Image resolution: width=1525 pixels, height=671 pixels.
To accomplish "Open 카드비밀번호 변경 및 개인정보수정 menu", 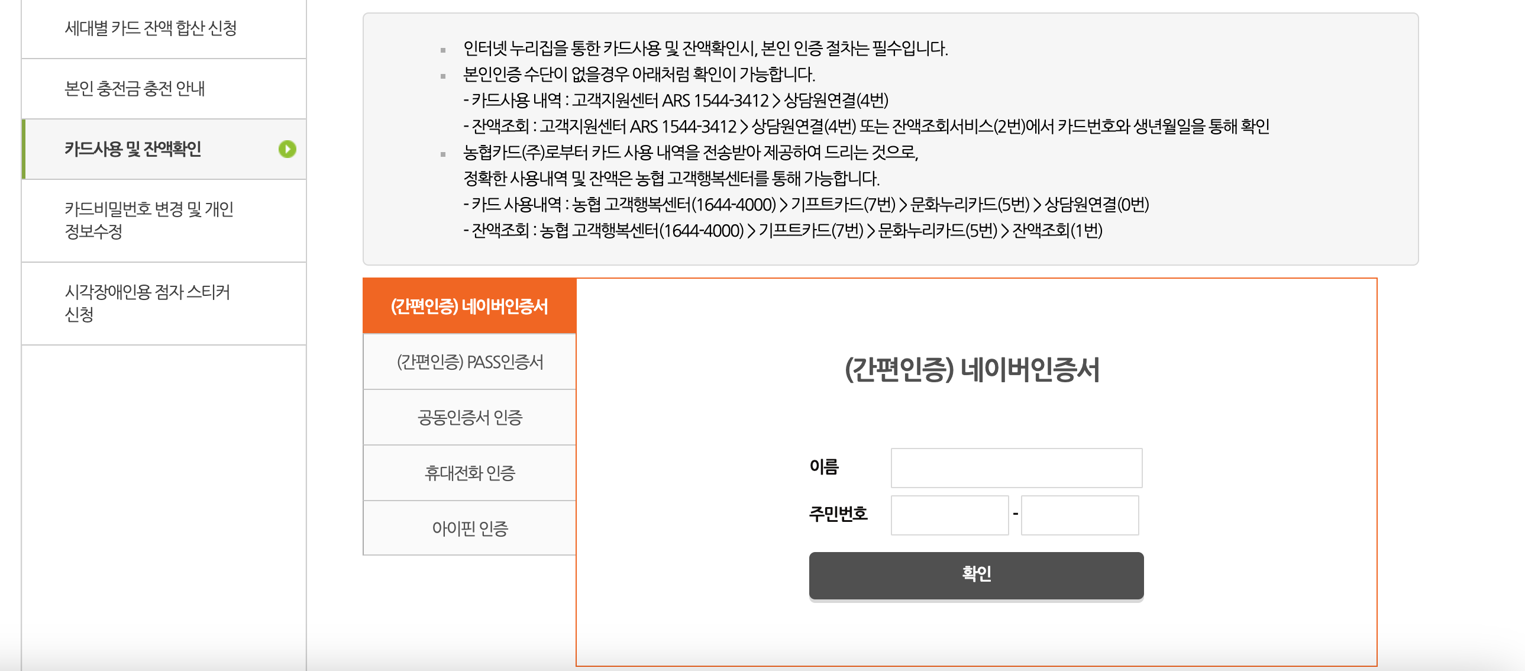I will 163,220.
